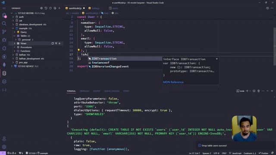Select the PROBLEMS panel tab
This screenshot has height=155, width=276.
coord(85,91)
